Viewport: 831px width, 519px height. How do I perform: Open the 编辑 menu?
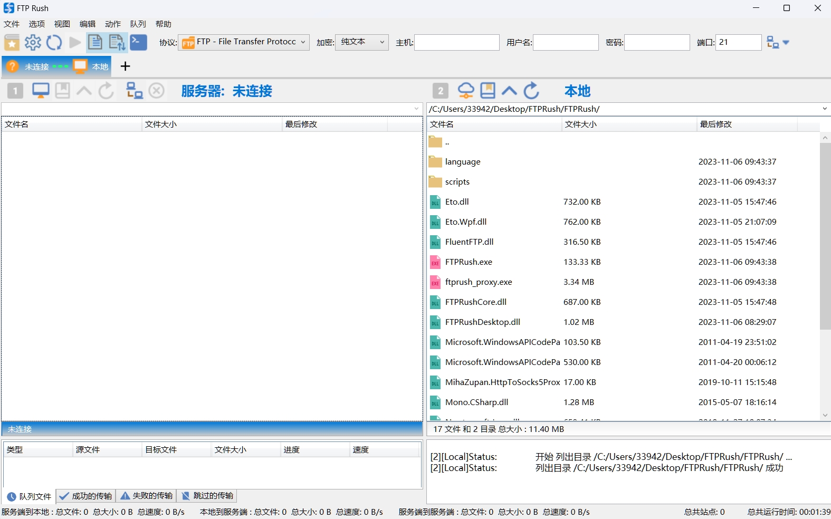tap(88, 24)
